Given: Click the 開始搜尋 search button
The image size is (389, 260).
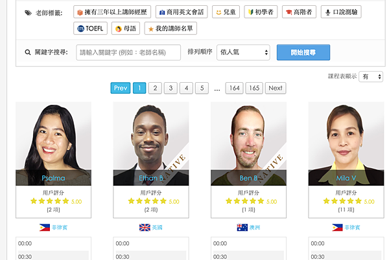Looking at the screenshot, I should [303, 52].
